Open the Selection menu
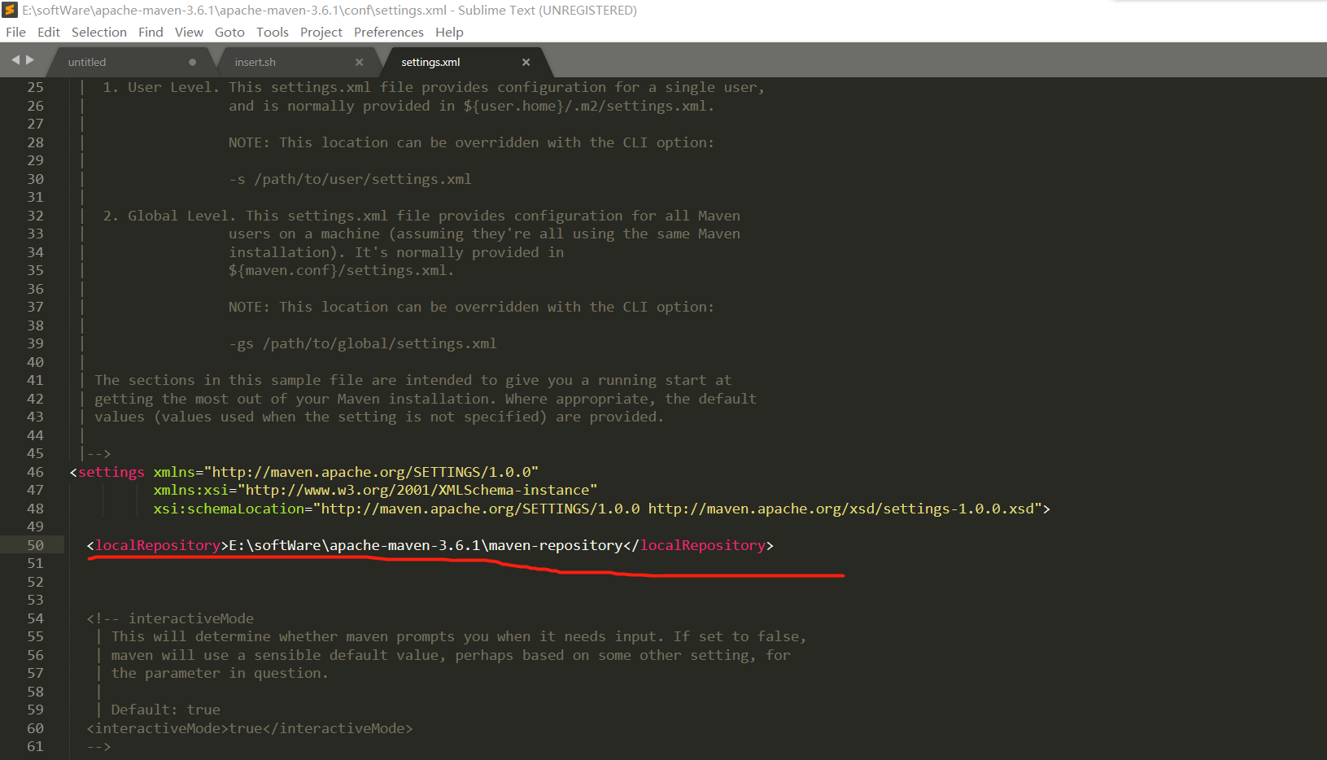This screenshot has width=1327, height=760. point(98,32)
